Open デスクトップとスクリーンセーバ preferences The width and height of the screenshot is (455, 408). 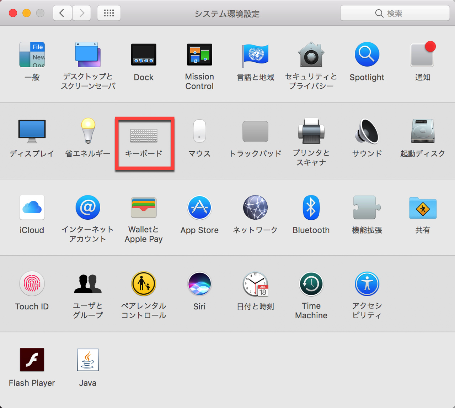(x=88, y=55)
